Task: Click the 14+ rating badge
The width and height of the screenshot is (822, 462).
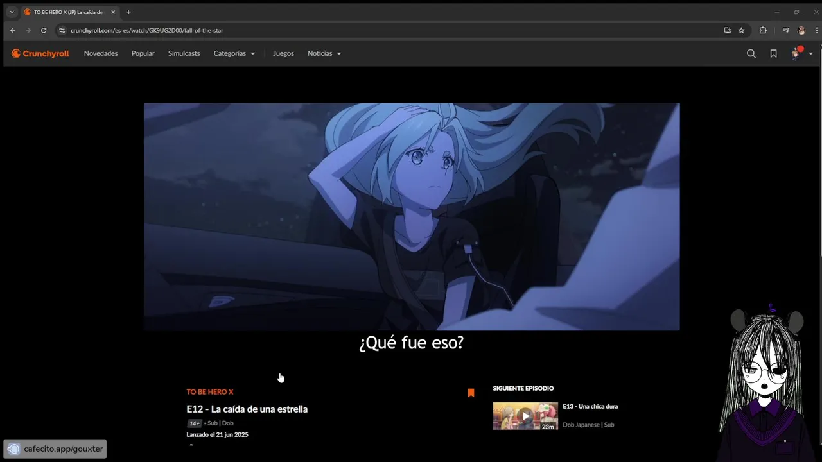Action: (x=195, y=424)
